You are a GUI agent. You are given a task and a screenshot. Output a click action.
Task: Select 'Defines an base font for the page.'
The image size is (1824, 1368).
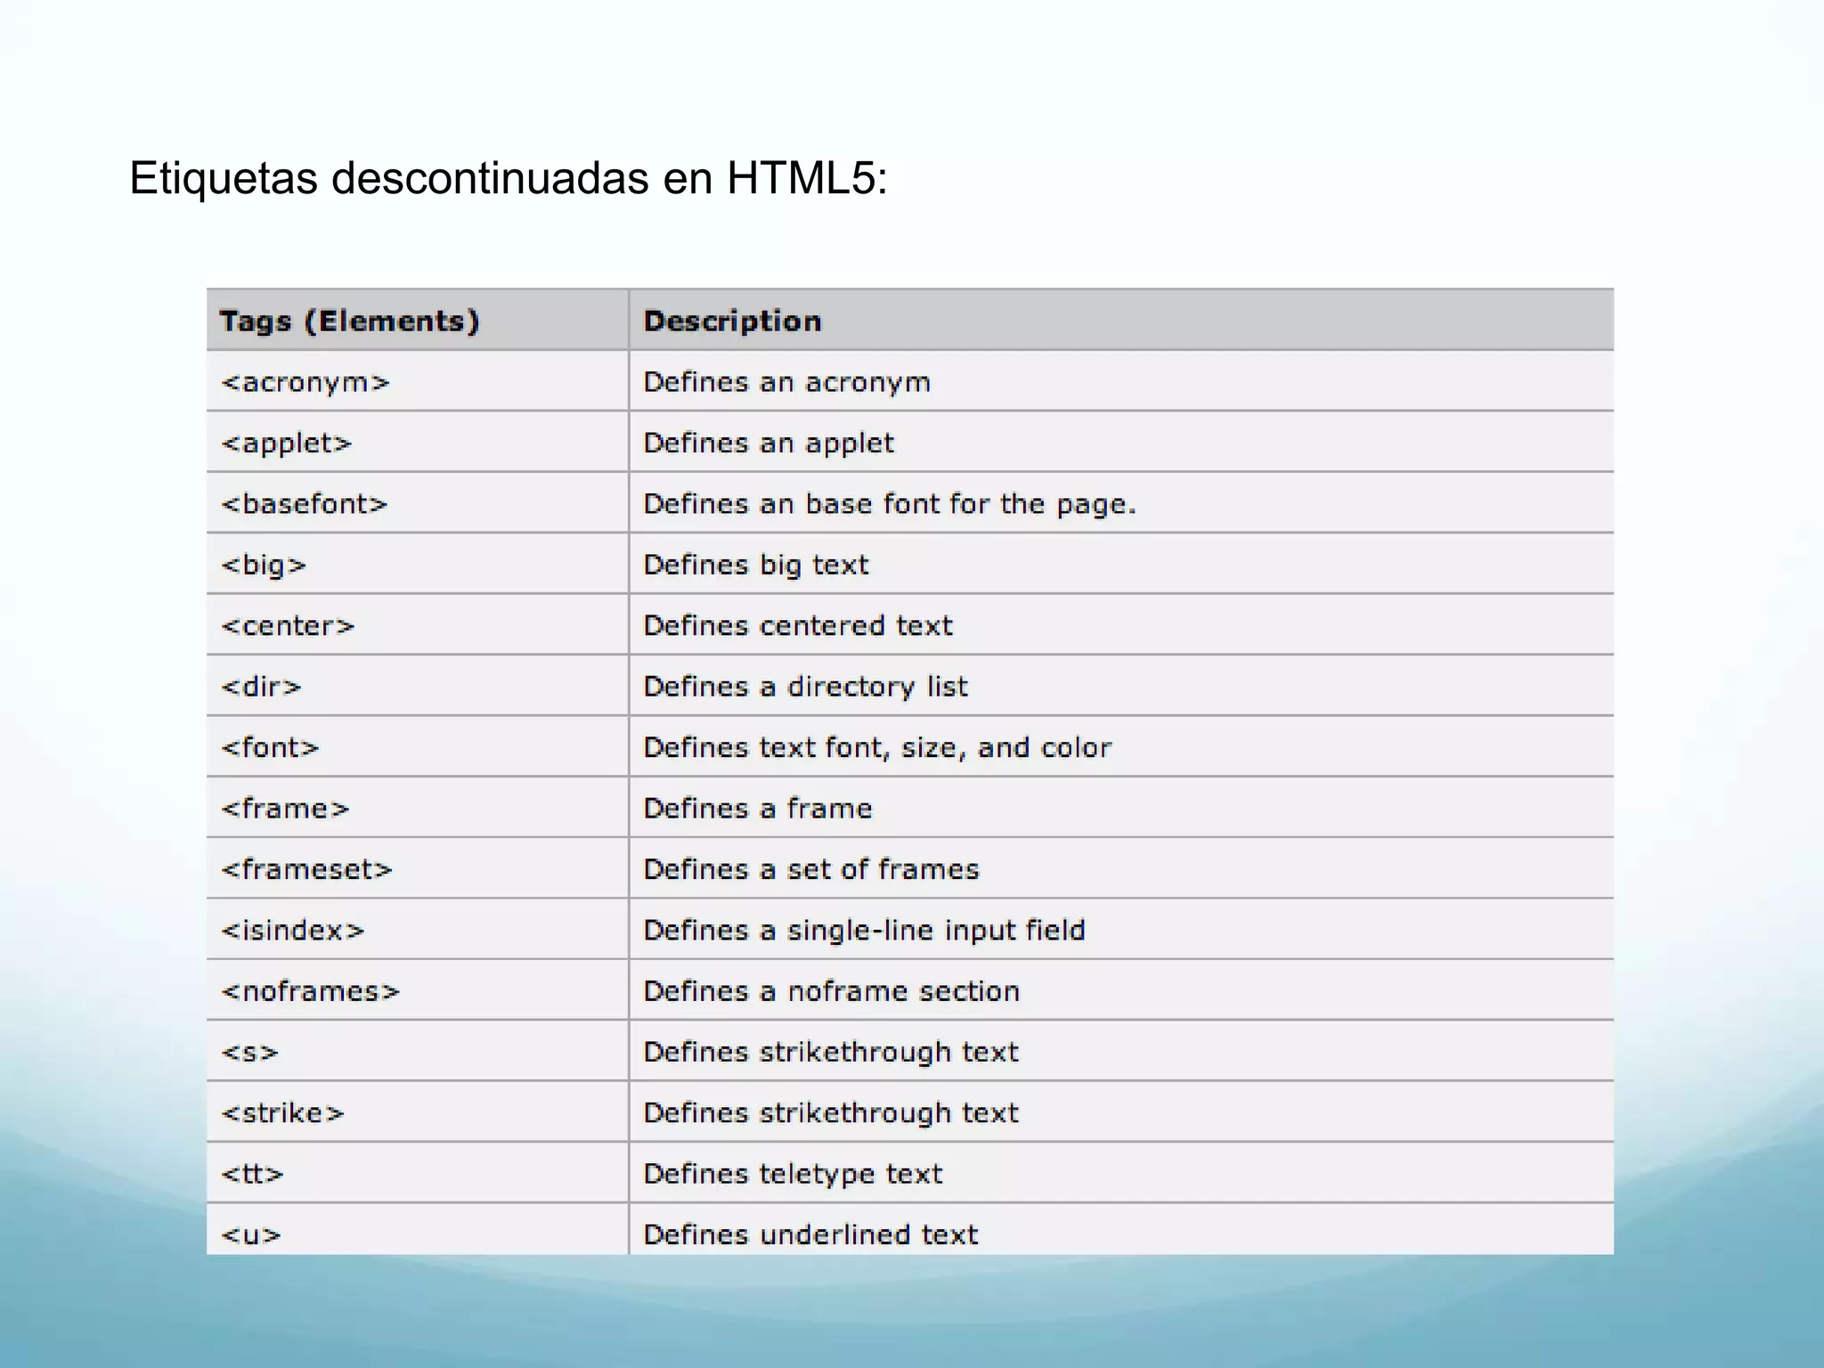890,505
